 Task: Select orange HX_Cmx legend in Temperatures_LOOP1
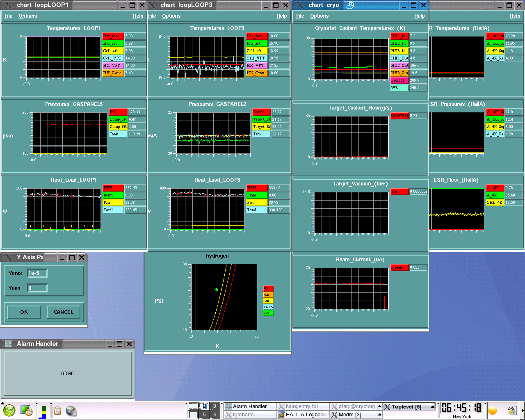[113, 73]
